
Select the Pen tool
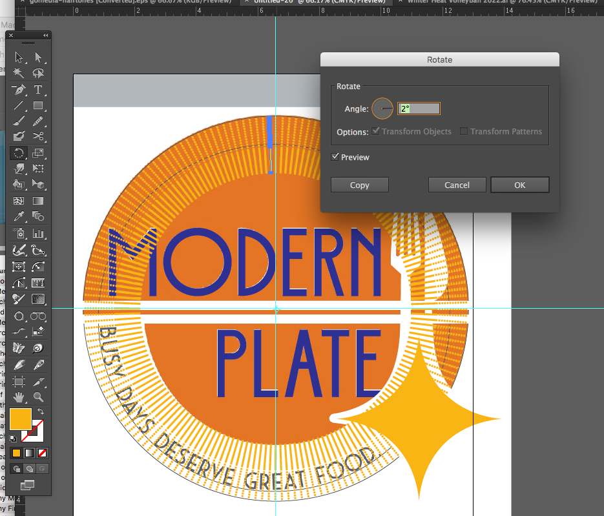19,90
